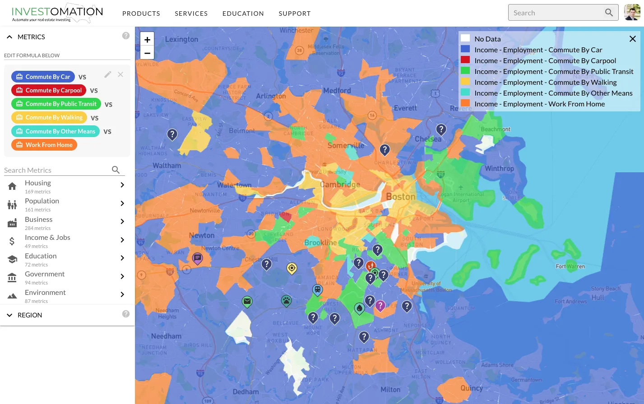This screenshot has height=404, width=644.
Task: Expand the Housing metrics category
Action: [x=122, y=185]
